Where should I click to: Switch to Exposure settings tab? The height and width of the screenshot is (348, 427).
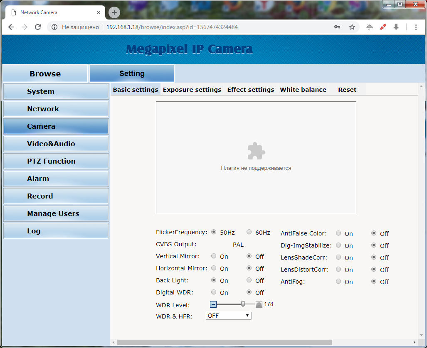(192, 90)
